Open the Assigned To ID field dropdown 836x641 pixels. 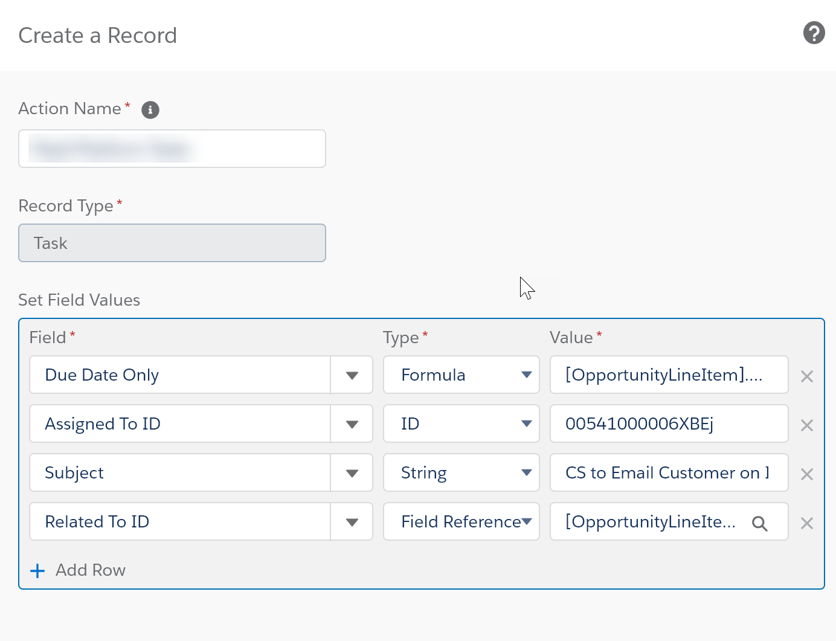pos(352,424)
